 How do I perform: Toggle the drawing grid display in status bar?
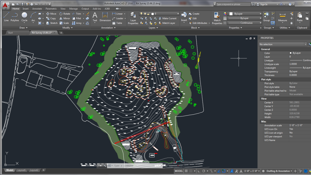(186, 171)
